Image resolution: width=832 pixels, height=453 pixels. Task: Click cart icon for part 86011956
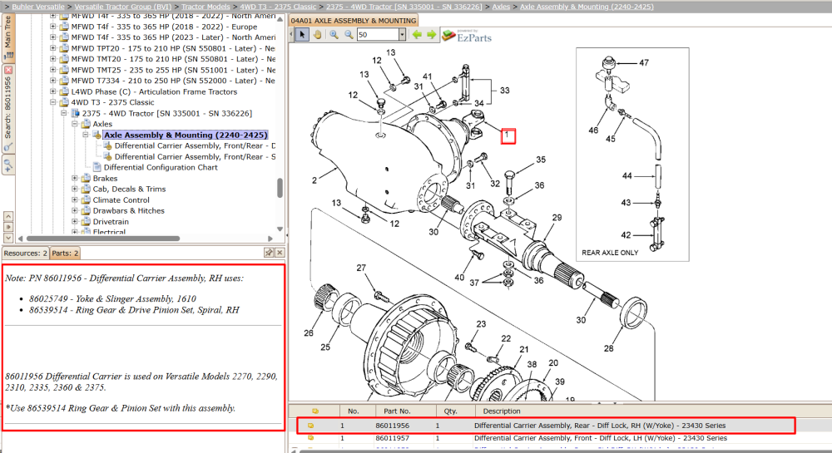coord(311,426)
